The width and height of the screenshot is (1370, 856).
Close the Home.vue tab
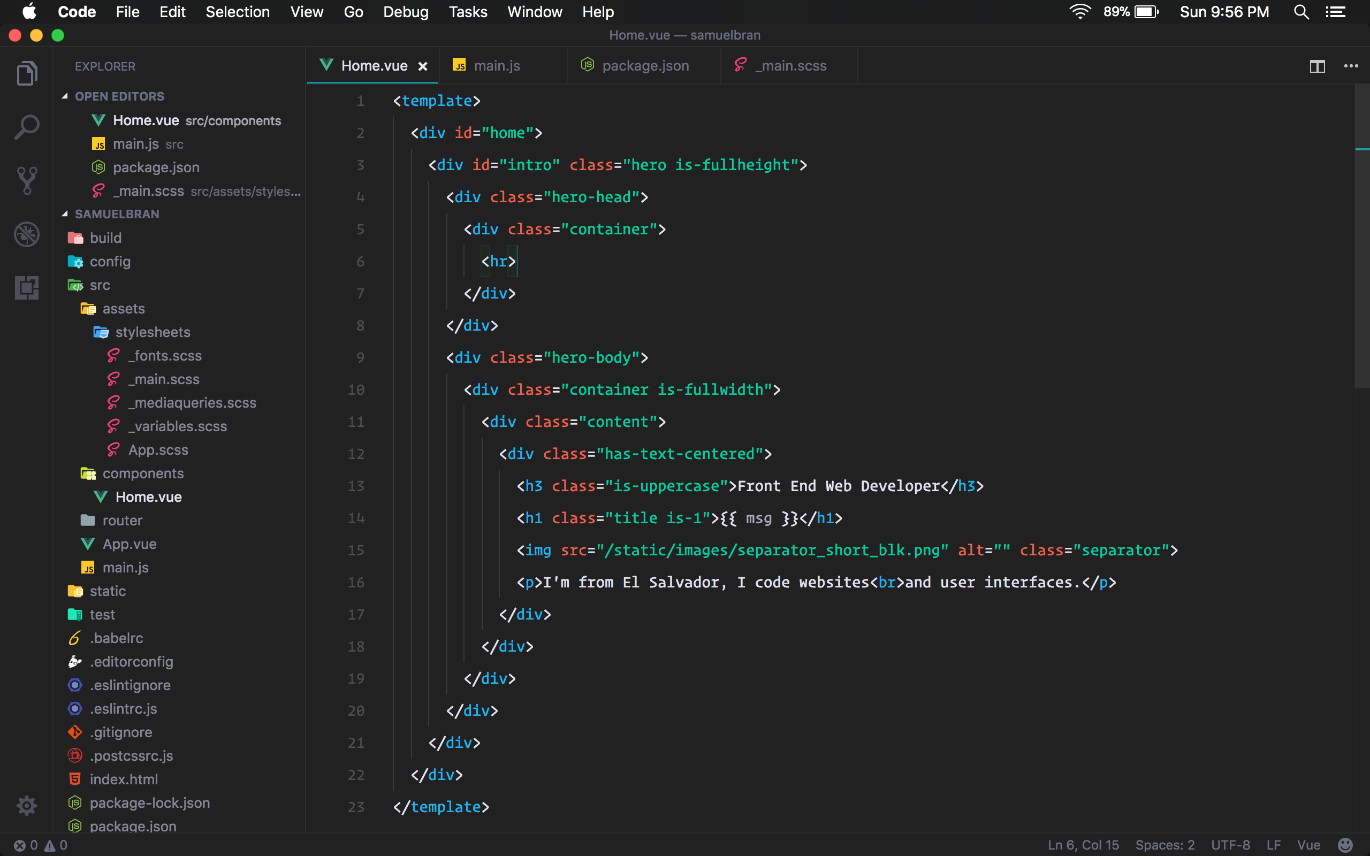pos(422,66)
